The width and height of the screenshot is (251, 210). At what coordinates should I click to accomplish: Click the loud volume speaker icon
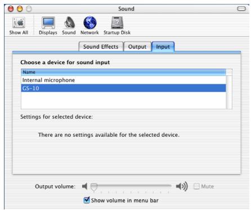[x=182, y=186]
